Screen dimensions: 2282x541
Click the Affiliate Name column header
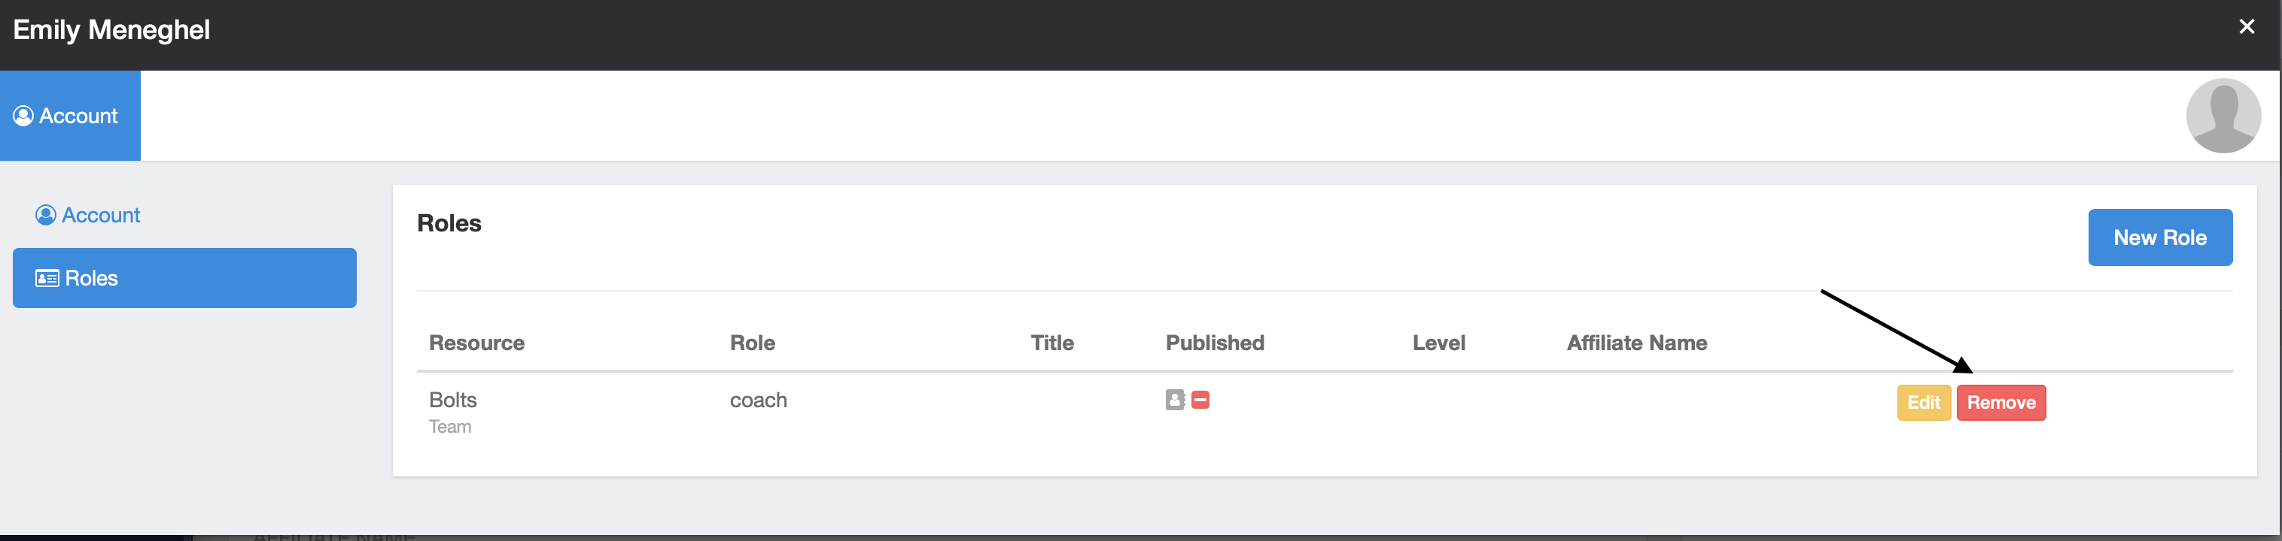pos(1636,343)
